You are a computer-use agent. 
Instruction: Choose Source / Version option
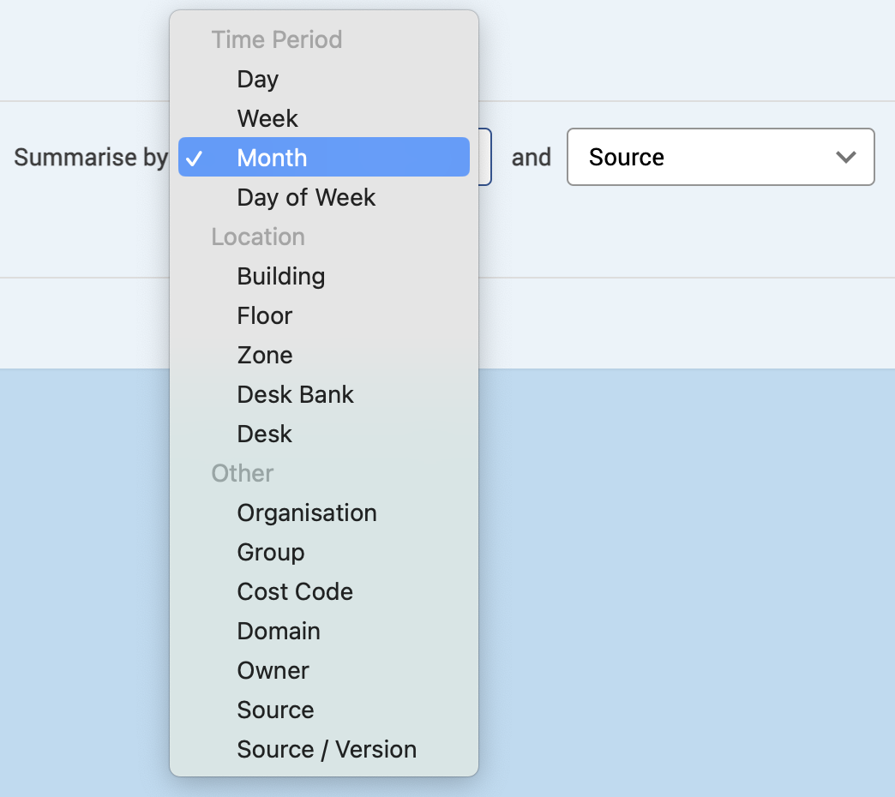pyautogui.click(x=327, y=749)
